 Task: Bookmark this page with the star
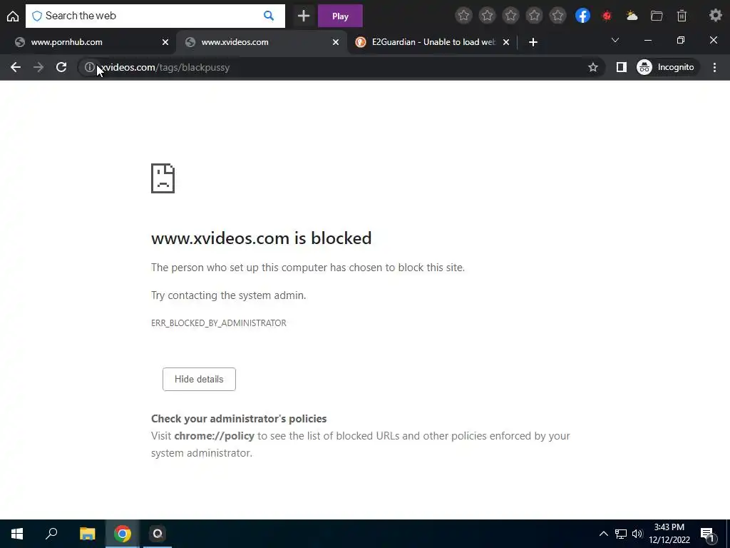coord(592,67)
